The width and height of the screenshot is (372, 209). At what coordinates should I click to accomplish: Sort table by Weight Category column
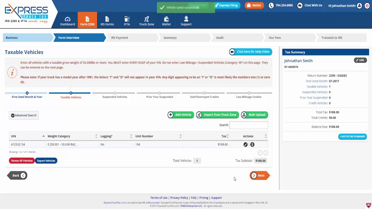[72, 136]
